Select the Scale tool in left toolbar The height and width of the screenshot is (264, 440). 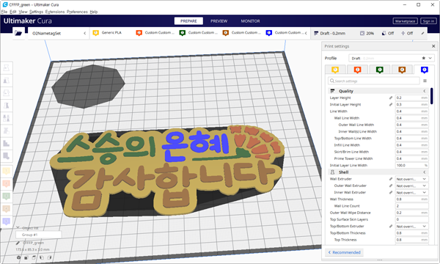pos(7,81)
